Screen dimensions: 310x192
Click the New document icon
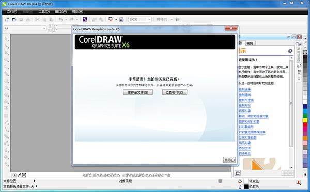tap(7, 20)
